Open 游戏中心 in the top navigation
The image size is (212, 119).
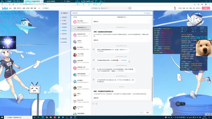click(19, 8)
